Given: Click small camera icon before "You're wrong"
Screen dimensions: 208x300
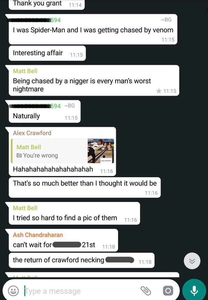Looking at the screenshot, I should (19, 155).
